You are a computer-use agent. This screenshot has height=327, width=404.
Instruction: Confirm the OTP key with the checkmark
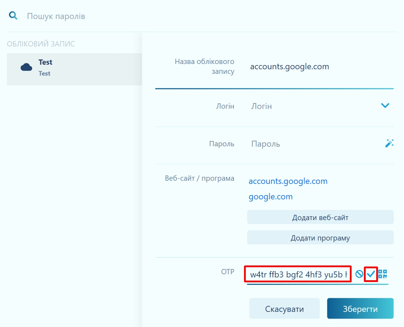pos(371,274)
